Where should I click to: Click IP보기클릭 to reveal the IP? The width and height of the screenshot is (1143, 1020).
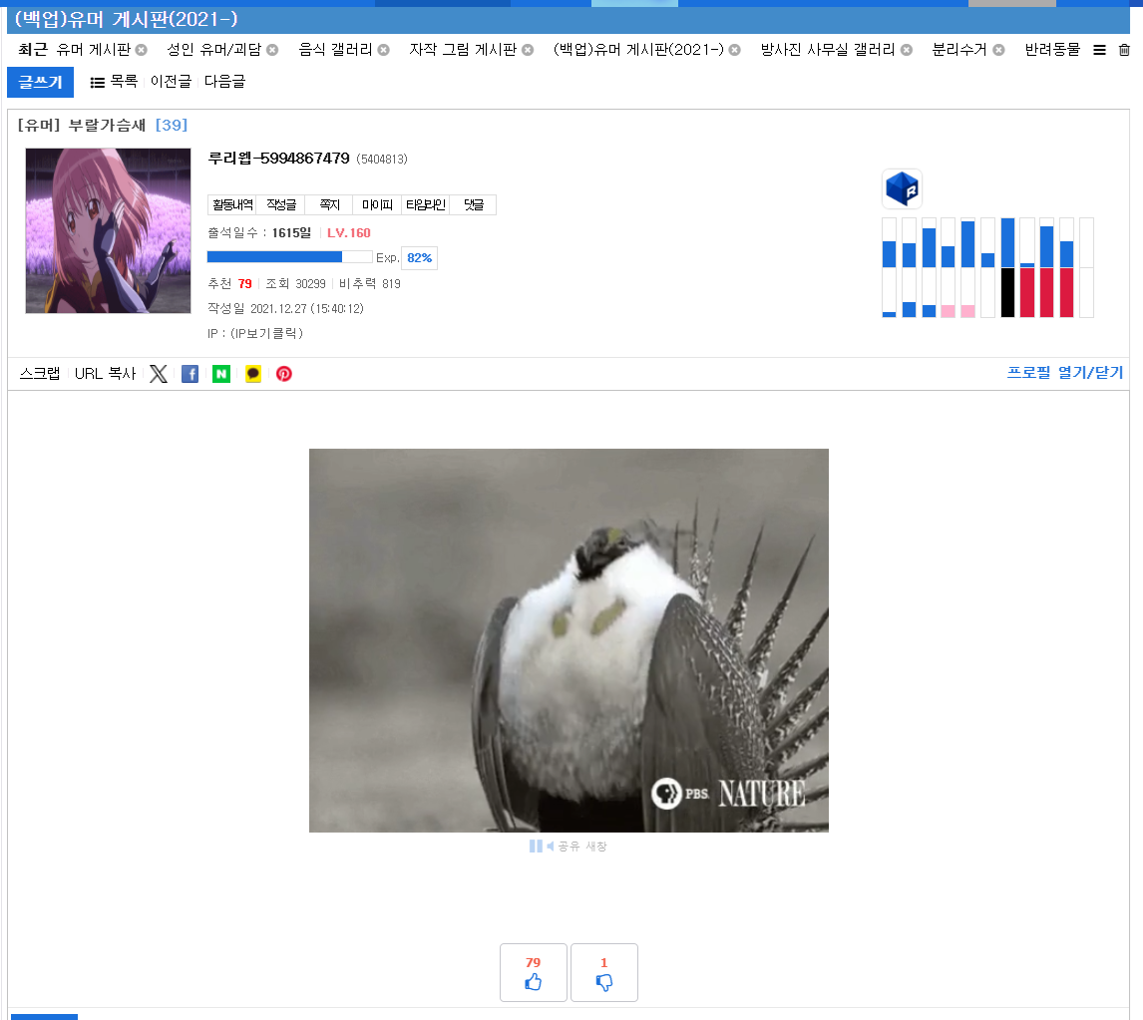266,333
